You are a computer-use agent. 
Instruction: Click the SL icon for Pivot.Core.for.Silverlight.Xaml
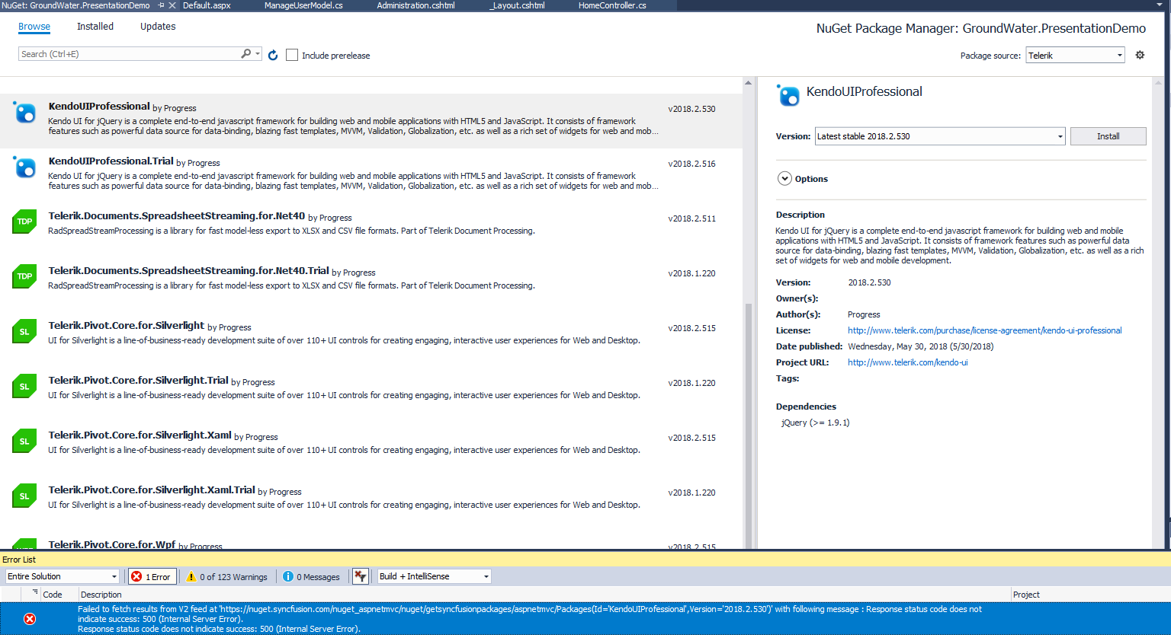click(24, 442)
